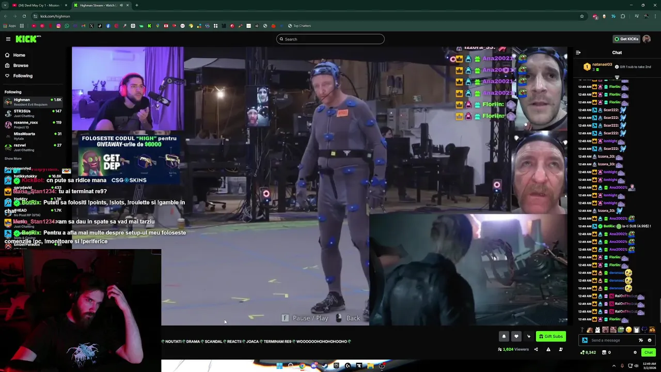This screenshot has width=661, height=372.
Task: Click the sparkle subscribe icon
Action: pos(528,336)
